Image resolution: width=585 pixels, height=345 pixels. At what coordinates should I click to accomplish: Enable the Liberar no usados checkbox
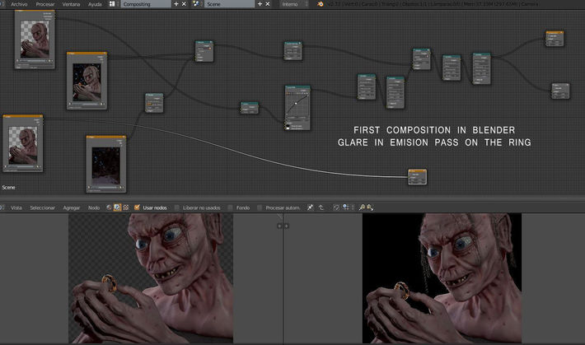coord(176,207)
